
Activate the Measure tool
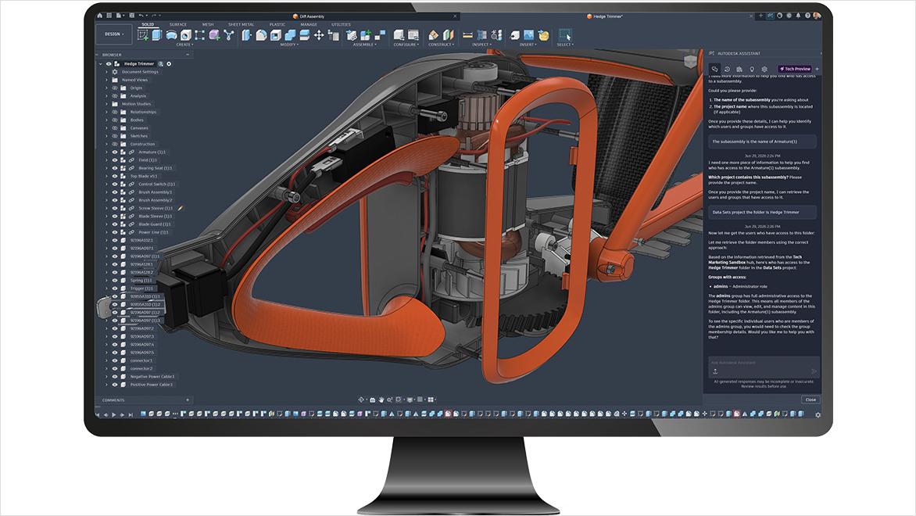467,35
